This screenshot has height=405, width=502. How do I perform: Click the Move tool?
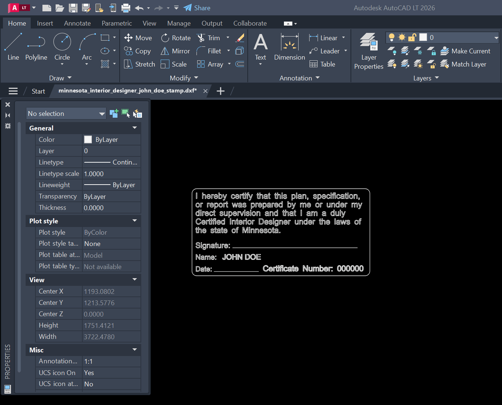(x=138, y=38)
